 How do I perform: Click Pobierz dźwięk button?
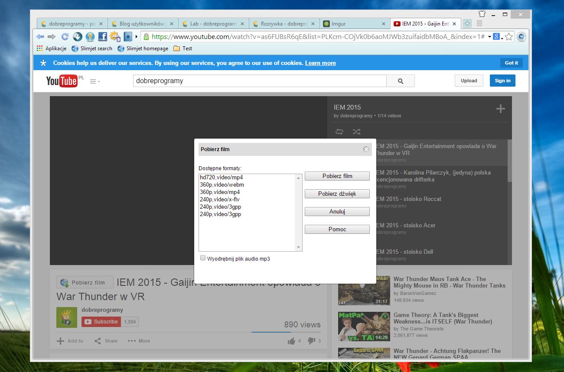pyautogui.click(x=337, y=194)
